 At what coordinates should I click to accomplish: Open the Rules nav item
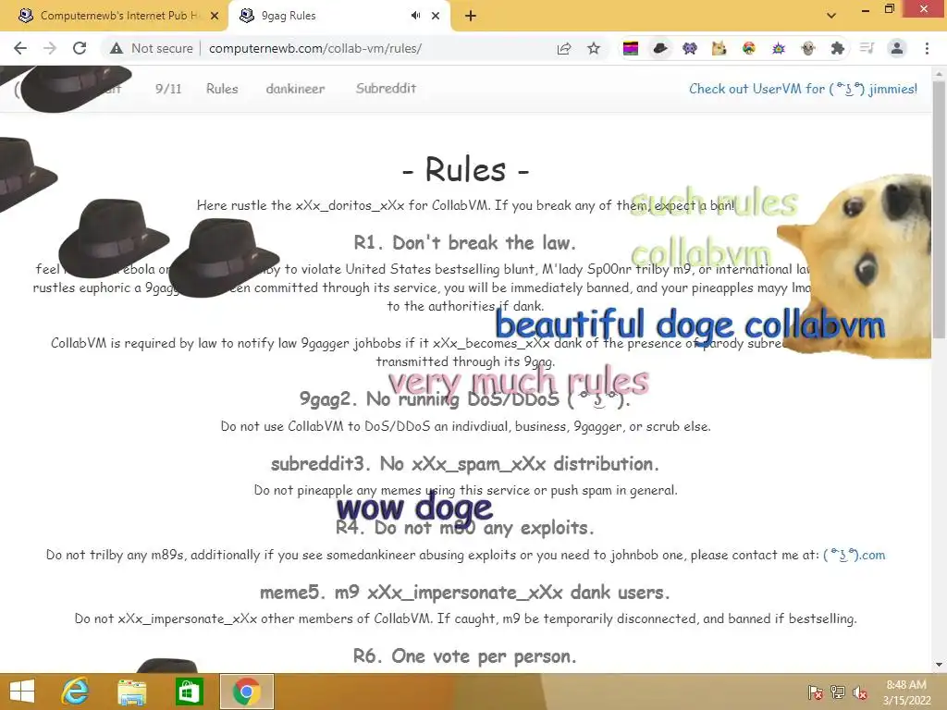coord(222,89)
